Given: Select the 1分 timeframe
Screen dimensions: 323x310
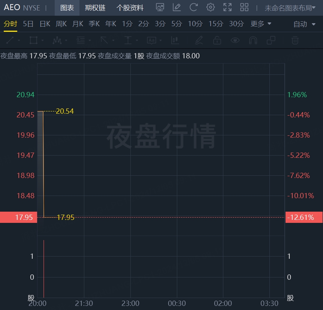Looking at the screenshot, I should point(127,24).
